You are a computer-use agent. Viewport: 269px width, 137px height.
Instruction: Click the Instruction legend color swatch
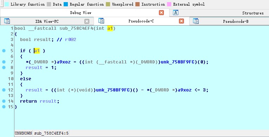coord(137,4)
